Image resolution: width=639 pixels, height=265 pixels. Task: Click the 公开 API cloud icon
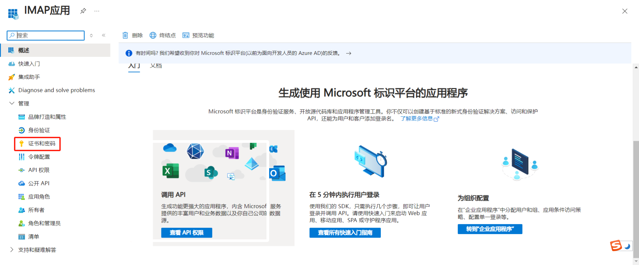pos(21,183)
